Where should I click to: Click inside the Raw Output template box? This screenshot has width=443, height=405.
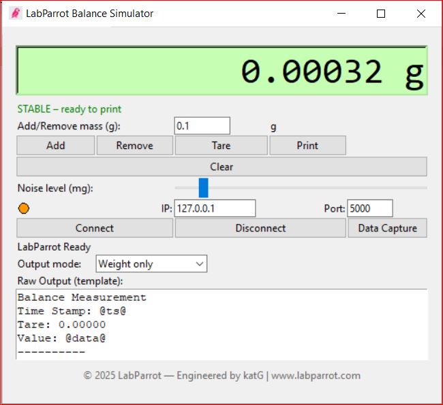tap(221, 324)
